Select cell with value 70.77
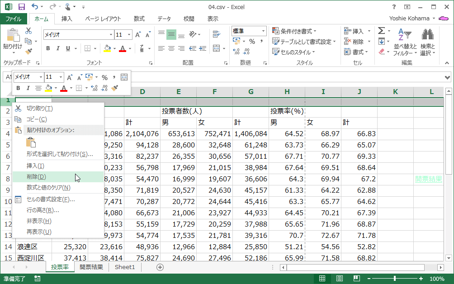Image resolution: width=454 pixels, height=284 pixels. (x=323, y=156)
